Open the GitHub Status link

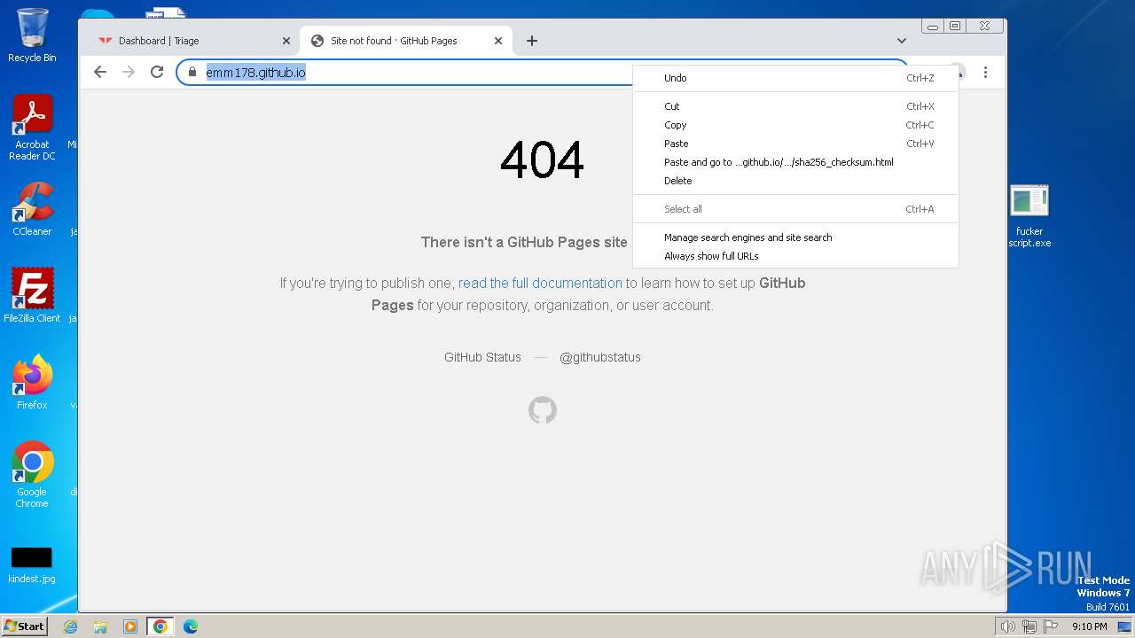click(x=482, y=357)
